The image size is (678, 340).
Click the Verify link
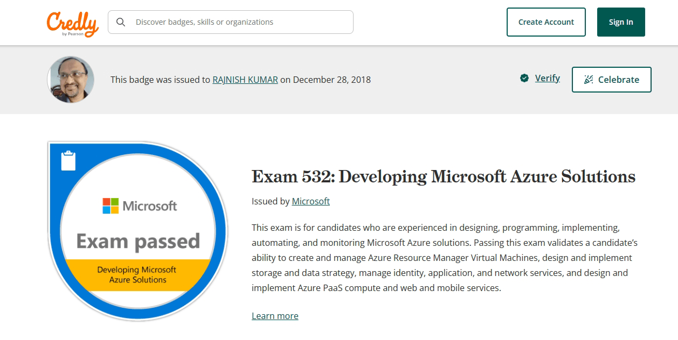(547, 79)
